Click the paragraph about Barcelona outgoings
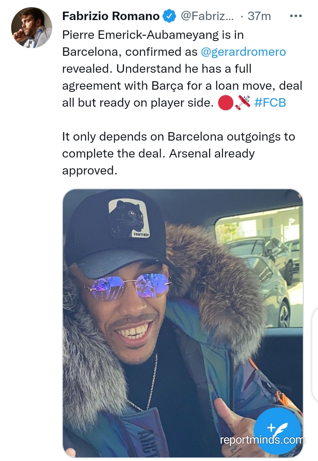318x461 pixels. point(178,154)
